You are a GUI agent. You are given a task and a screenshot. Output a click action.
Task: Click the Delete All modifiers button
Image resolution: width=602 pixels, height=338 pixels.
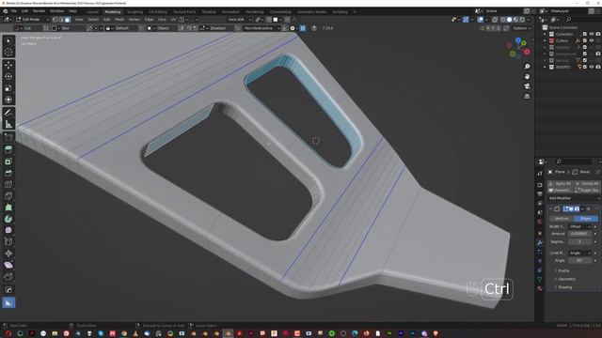[x=587, y=184]
